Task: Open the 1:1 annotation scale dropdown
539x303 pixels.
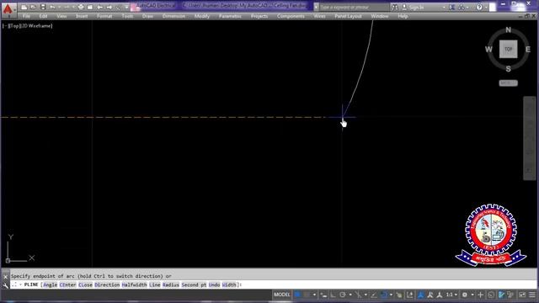Action: (451, 295)
